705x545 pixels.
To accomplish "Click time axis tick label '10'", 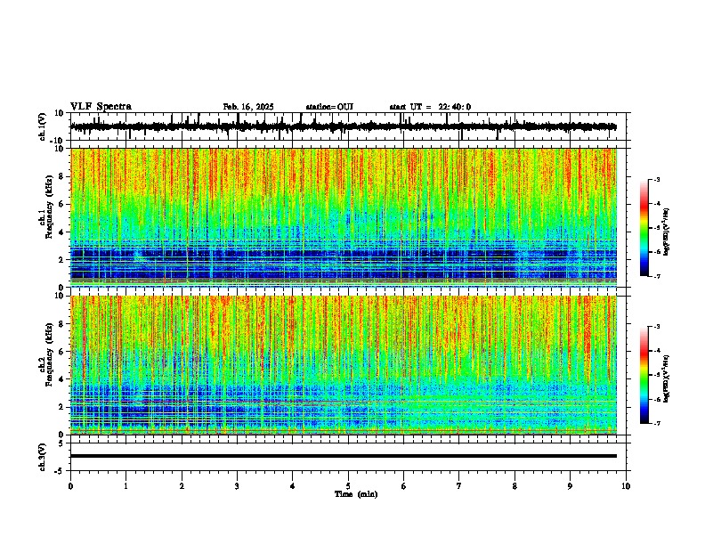I will [x=626, y=486].
